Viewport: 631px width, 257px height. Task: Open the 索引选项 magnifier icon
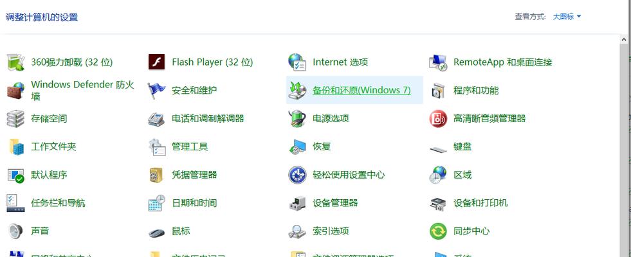[x=297, y=231]
